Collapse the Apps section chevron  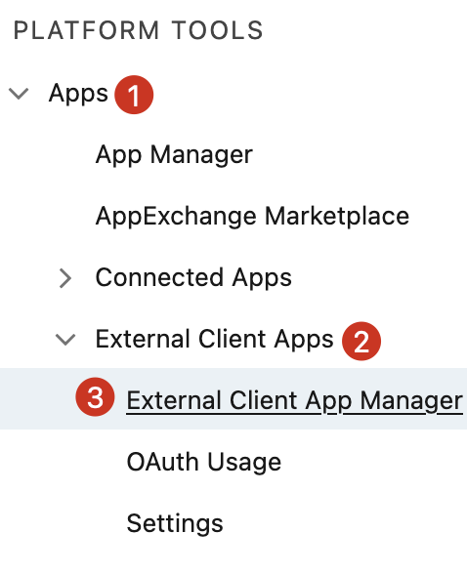[x=19, y=94]
